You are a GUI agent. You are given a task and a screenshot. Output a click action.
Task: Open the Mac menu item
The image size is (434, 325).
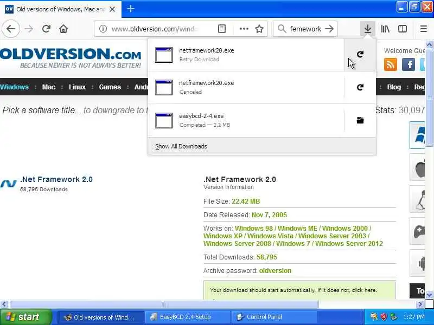48,87
